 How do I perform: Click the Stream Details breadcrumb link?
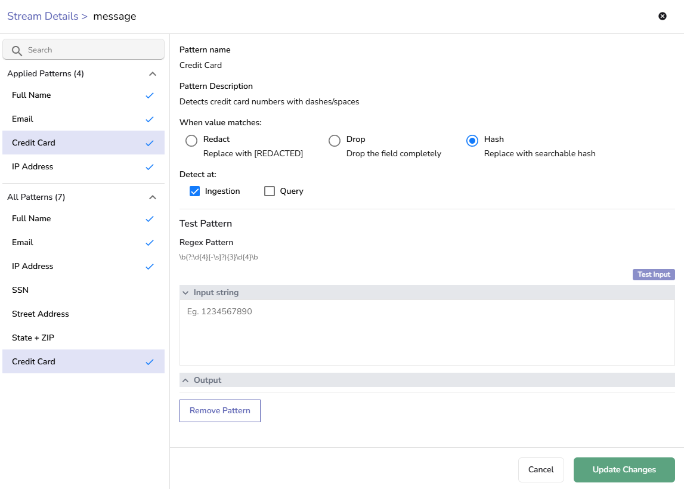(x=43, y=16)
